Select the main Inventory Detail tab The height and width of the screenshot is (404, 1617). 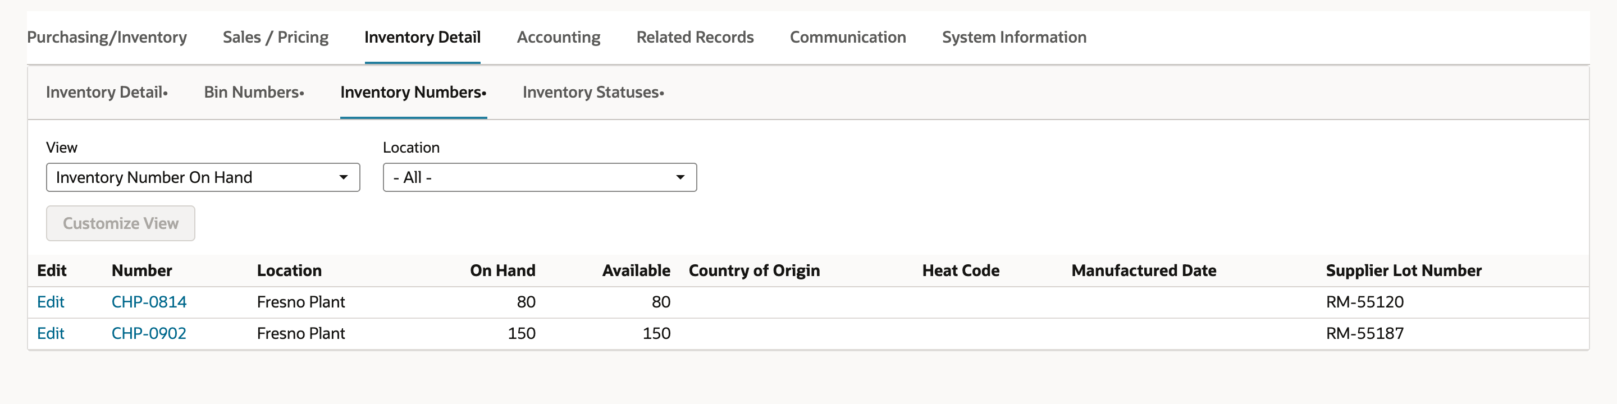pyautogui.click(x=422, y=37)
